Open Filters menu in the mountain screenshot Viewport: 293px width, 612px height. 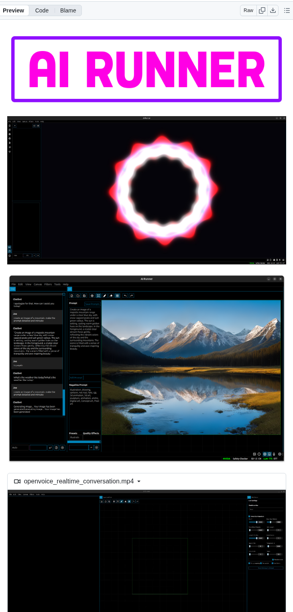tap(48, 284)
